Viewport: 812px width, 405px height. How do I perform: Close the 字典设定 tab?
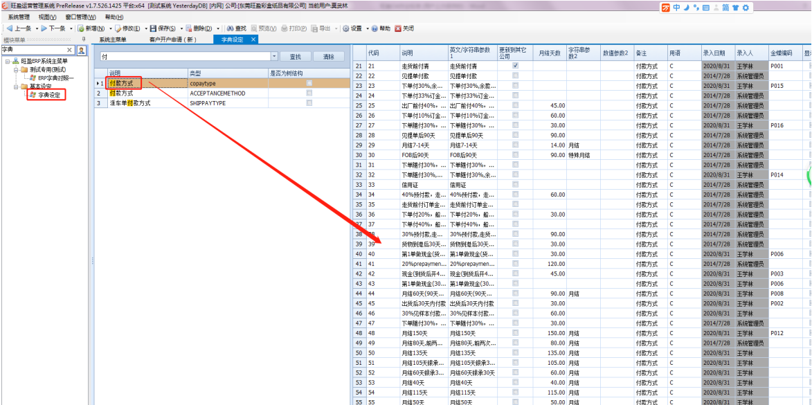click(253, 39)
